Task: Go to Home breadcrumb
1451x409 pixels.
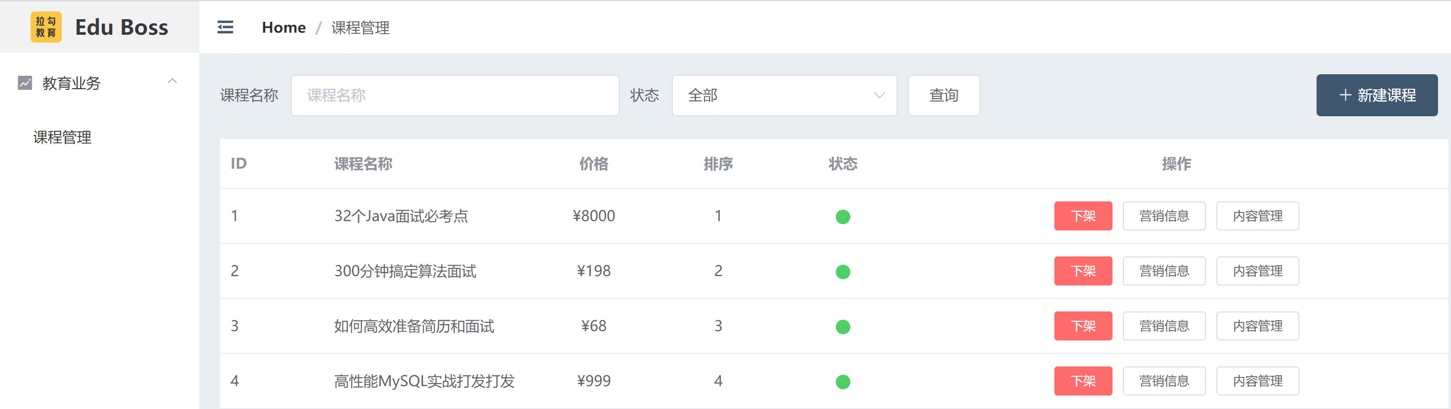Action: 284,28
